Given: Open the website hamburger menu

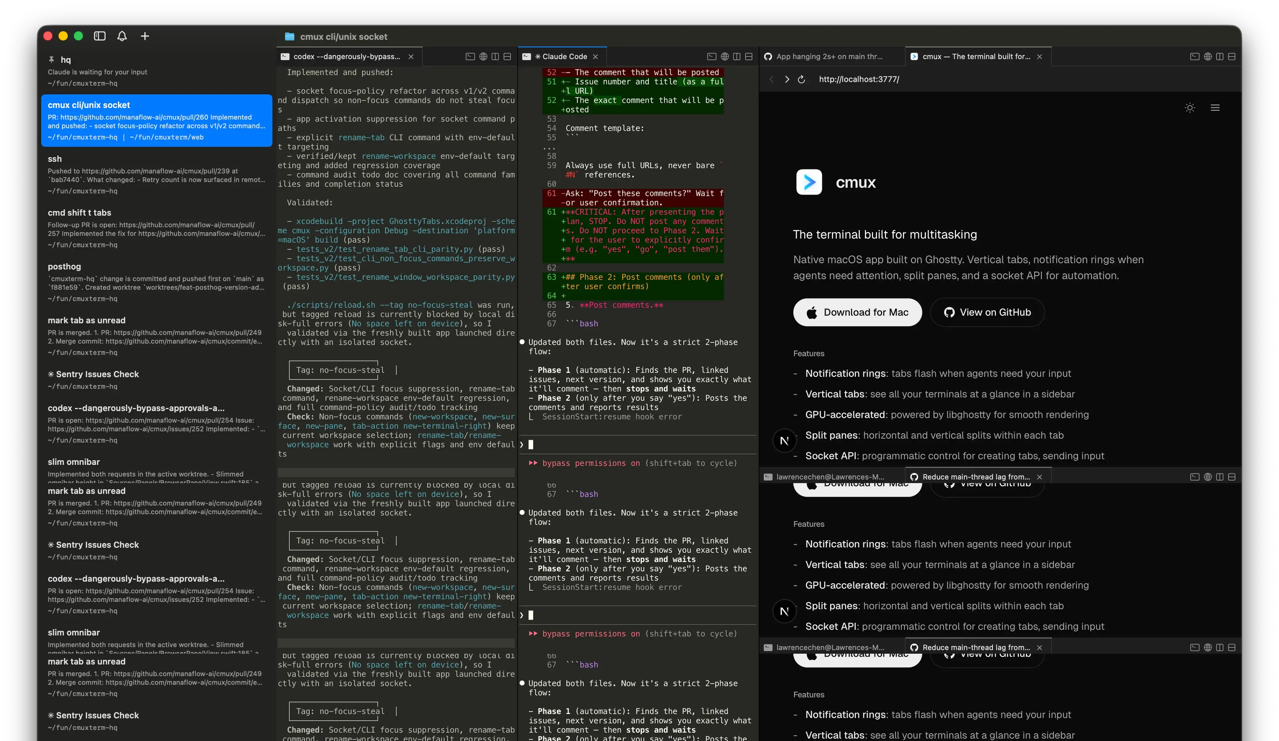Looking at the screenshot, I should 1215,108.
